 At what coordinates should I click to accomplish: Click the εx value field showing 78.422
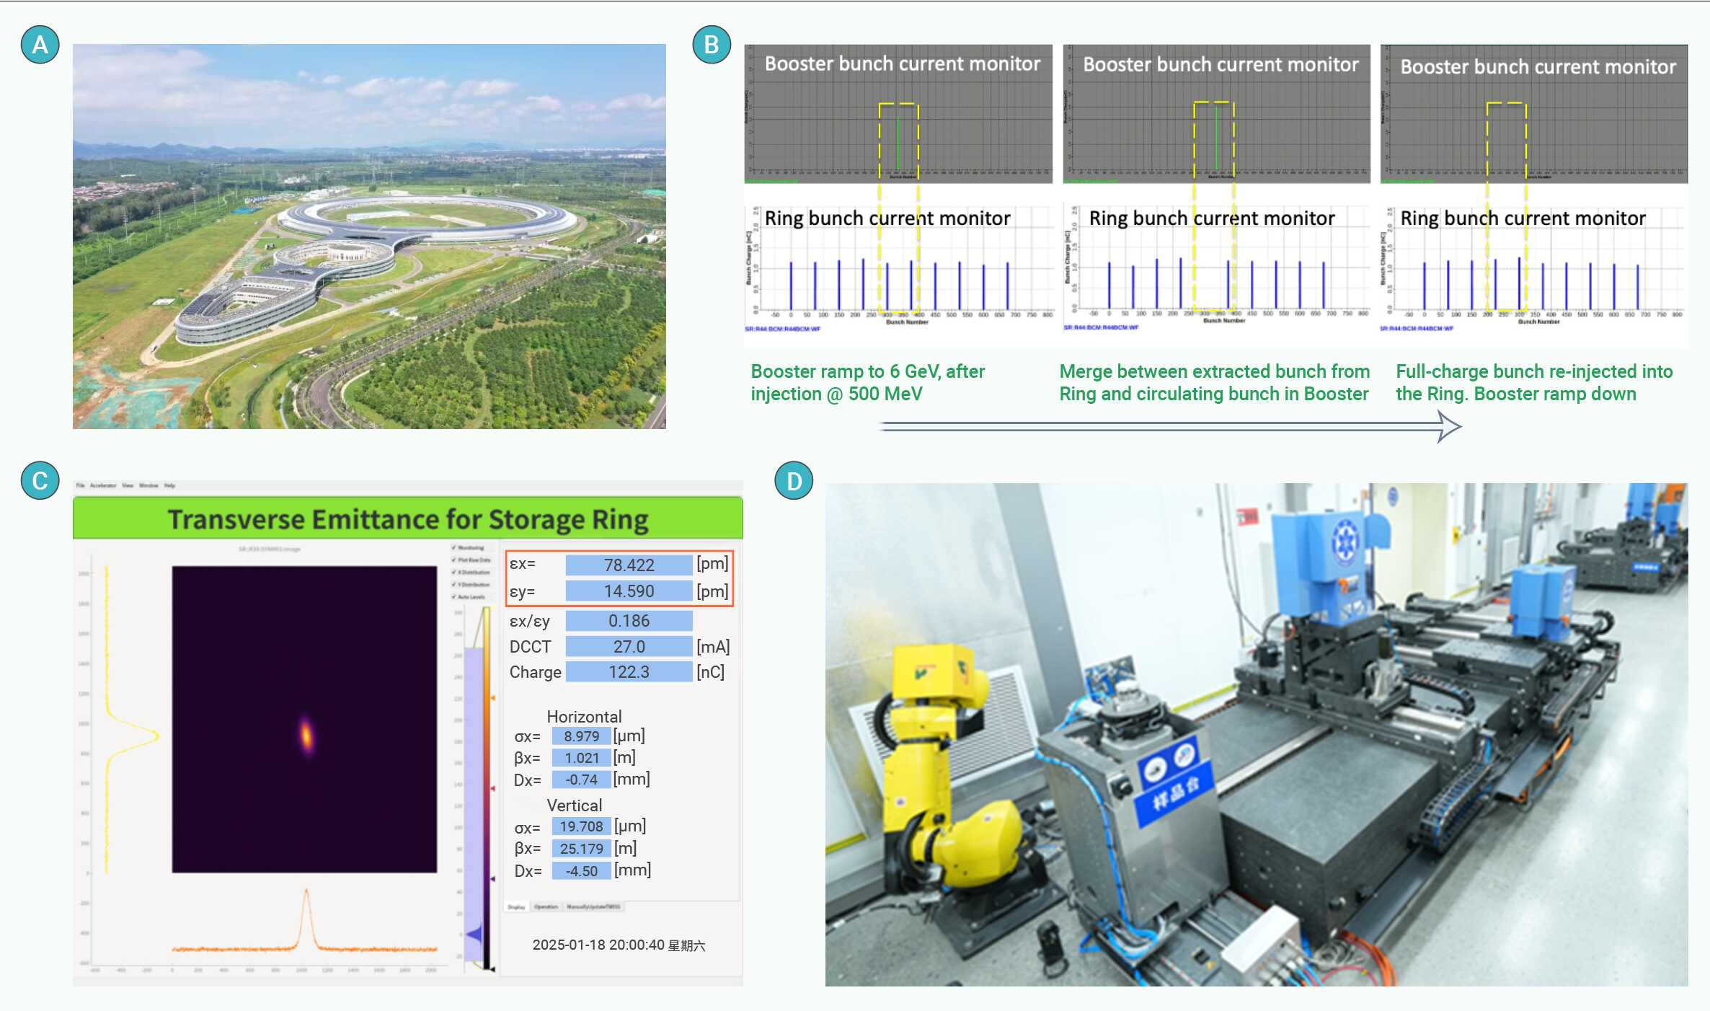[629, 565]
